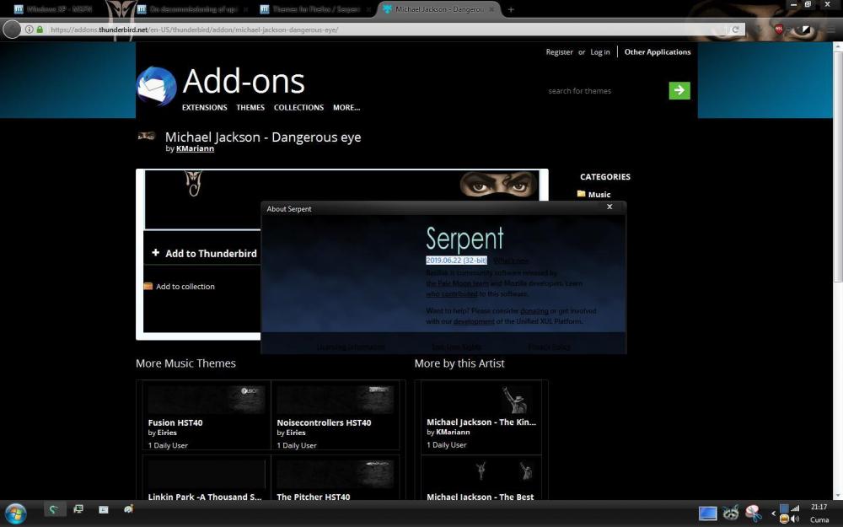Show hidden system tray icons
843x527 pixels.
pos(773,513)
